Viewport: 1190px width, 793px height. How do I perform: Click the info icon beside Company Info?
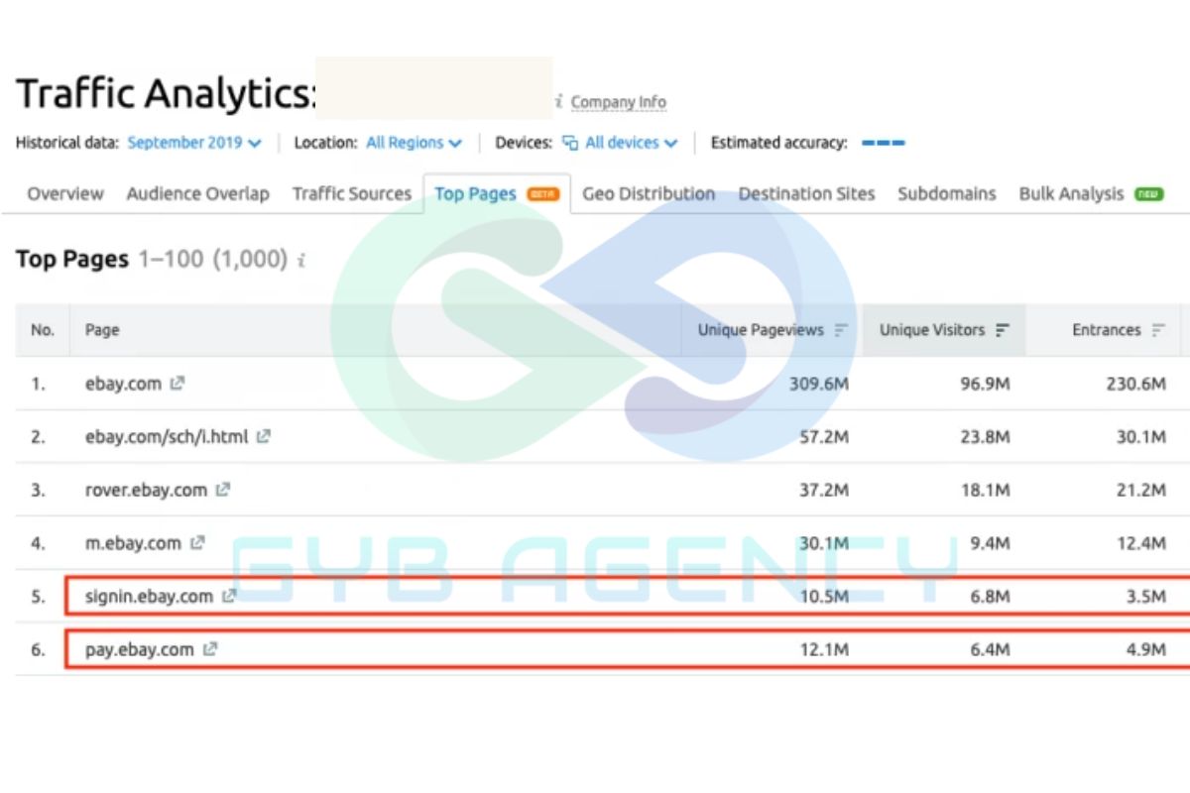coord(559,102)
